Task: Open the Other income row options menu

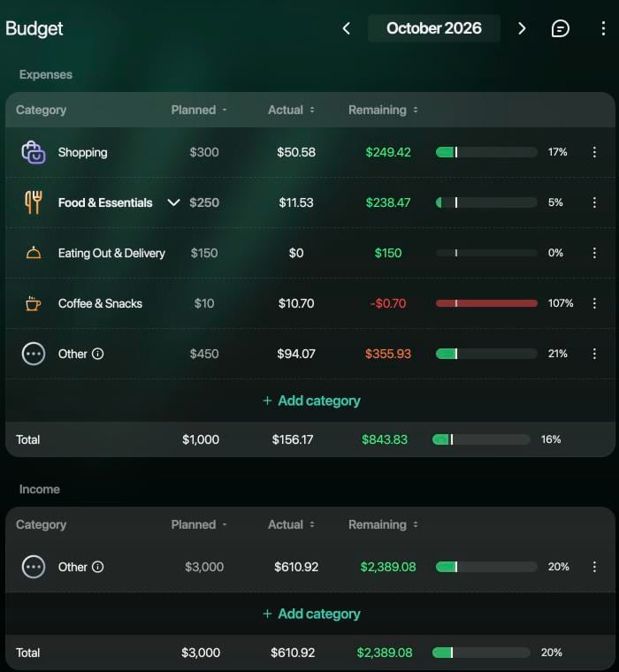Action: 594,567
